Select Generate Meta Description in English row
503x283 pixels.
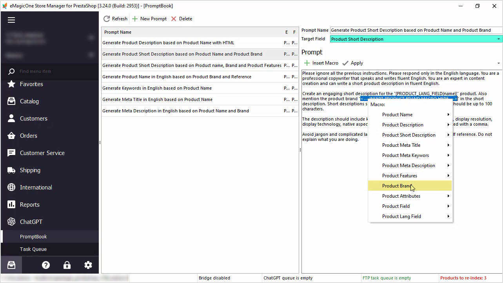pos(200,111)
